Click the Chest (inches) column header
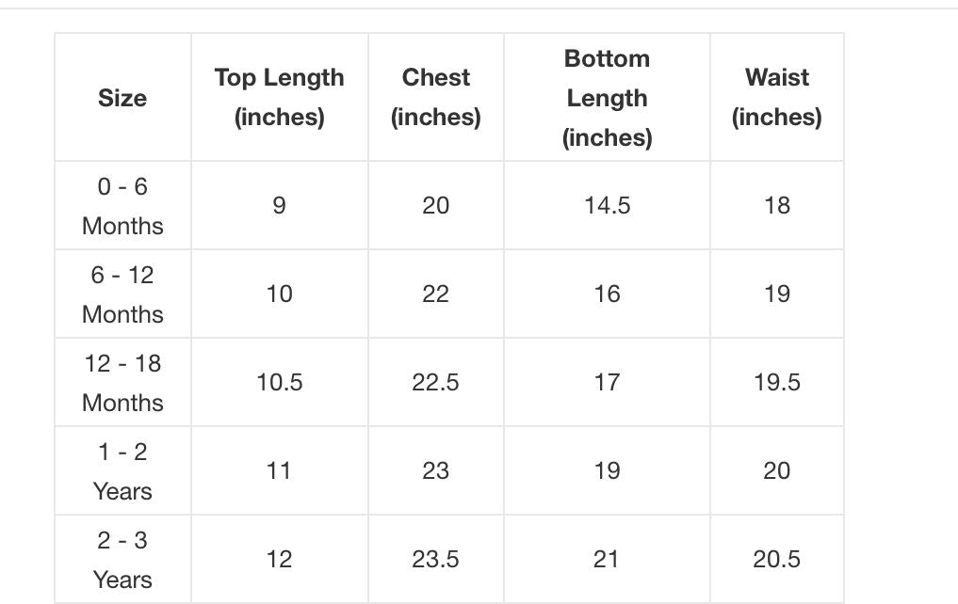Screen dimensions: 958x604 click(x=435, y=98)
